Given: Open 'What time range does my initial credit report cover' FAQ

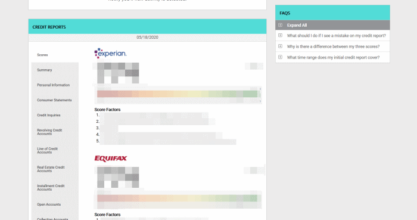Looking at the screenshot, I should tap(333, 57).
